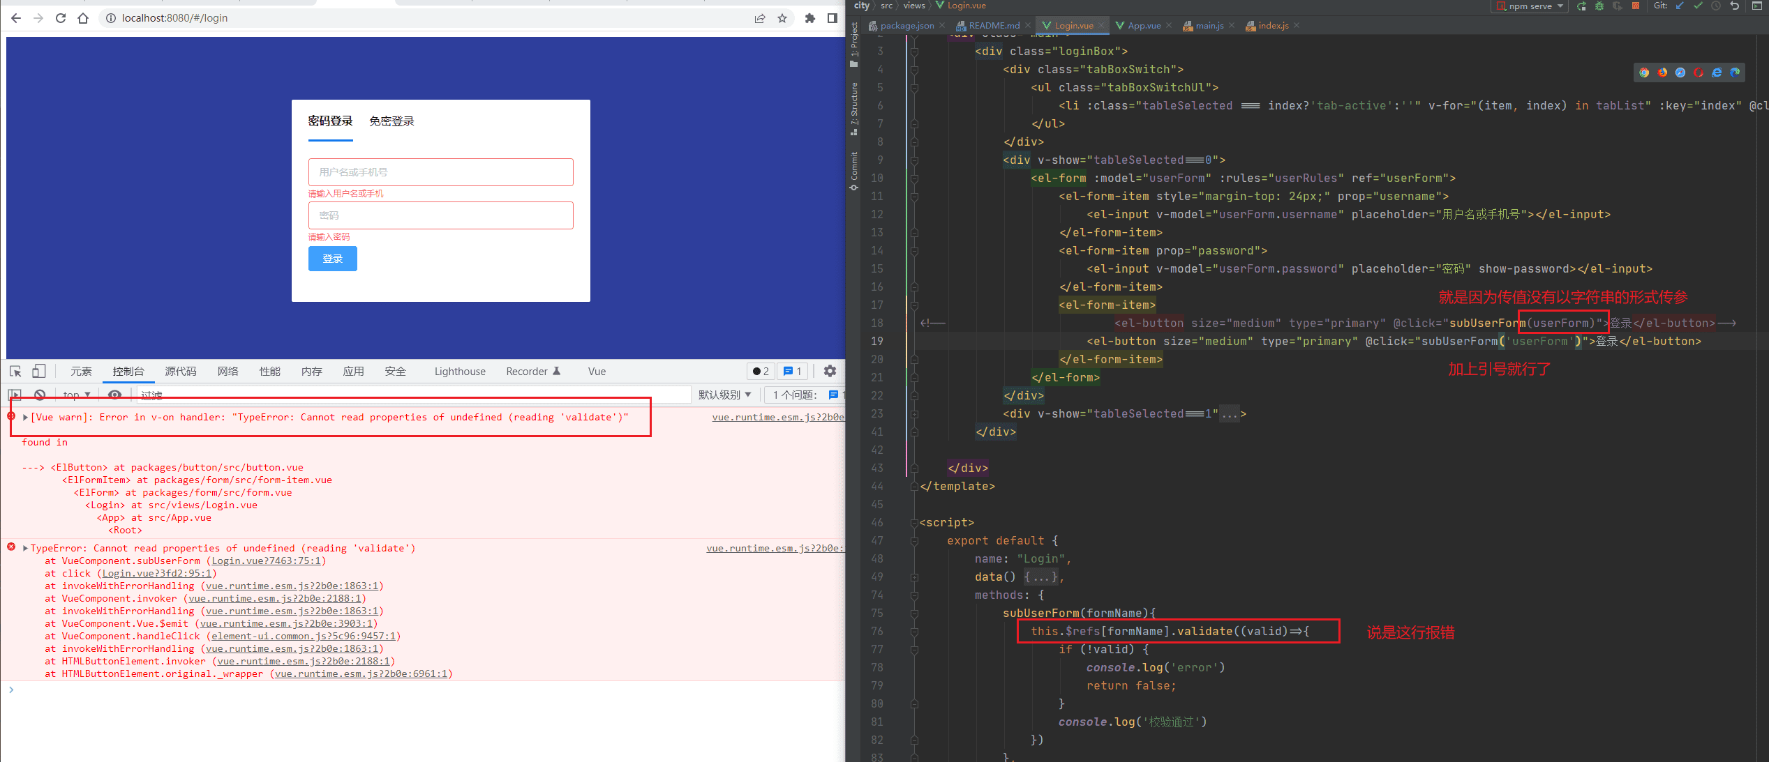1769x762 pixels.
Task: Stop the running process
Action: (x=1636, y=6)
